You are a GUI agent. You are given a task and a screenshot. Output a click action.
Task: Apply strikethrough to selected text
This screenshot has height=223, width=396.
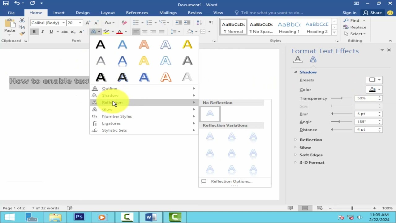coord(64,32)
